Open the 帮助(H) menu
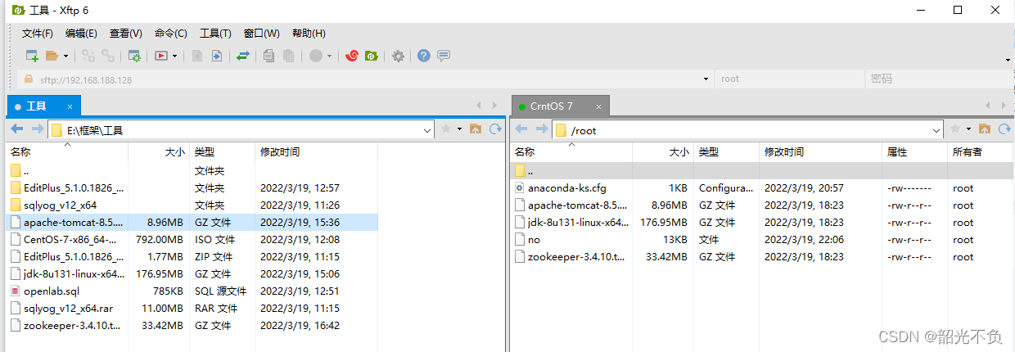 pos(308,34)
